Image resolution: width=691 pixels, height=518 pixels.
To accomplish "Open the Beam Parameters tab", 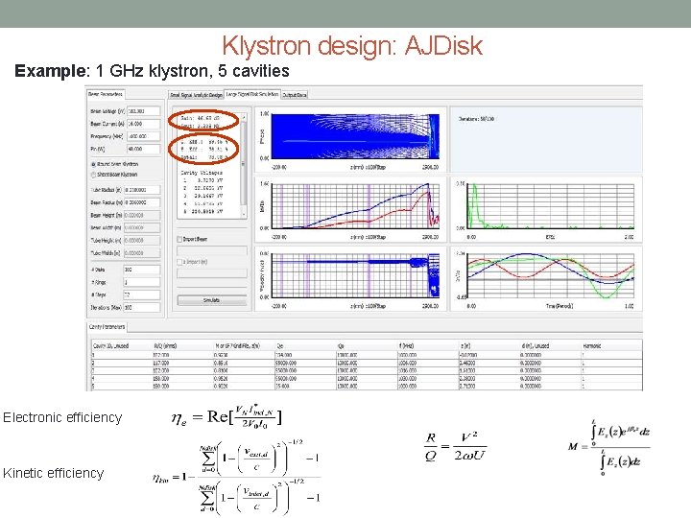I will click(x=106, y=94).
